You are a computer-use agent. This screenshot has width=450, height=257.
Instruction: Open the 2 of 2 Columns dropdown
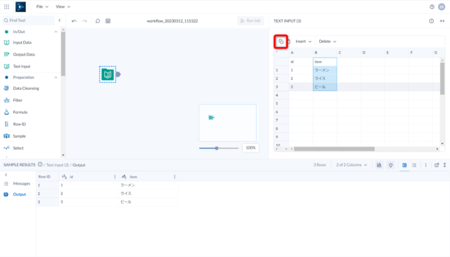[352, 165]
